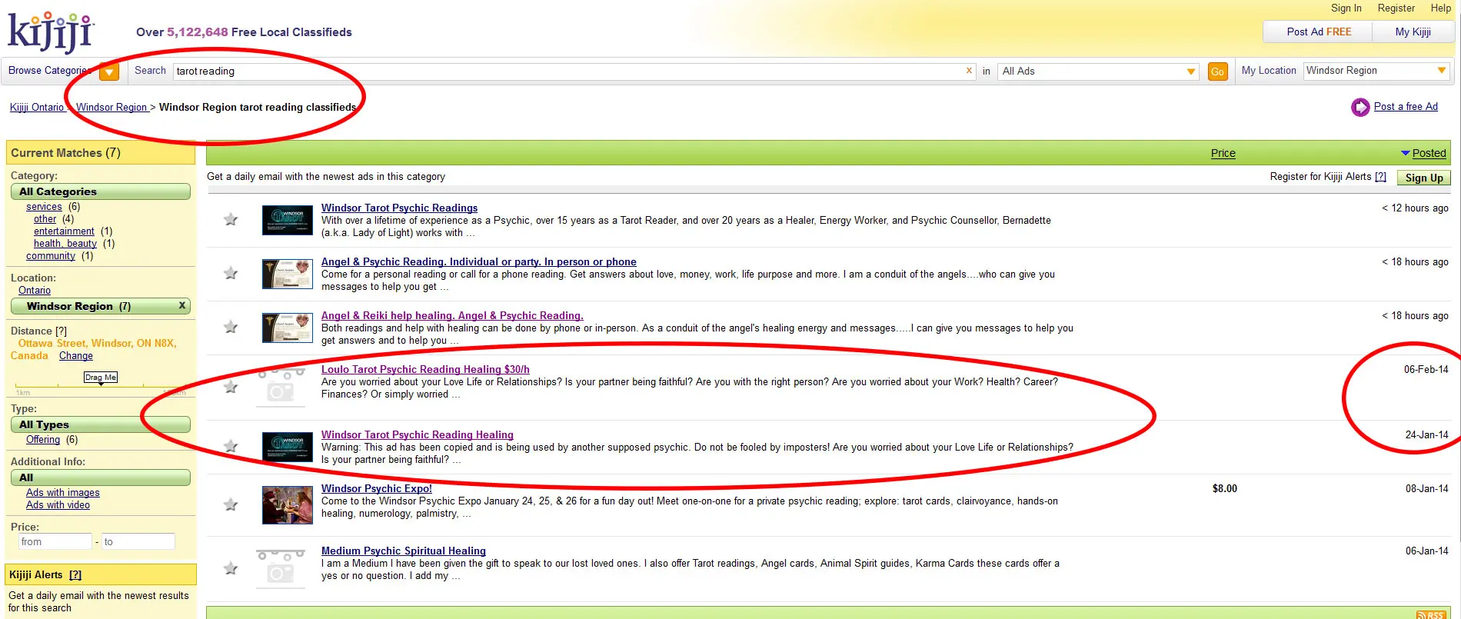Viewport: 1461px width, 619px height.
Task: Open thumbnail of Windsor Tarot Psychic Reading Healing ad
Action: pyautogui.click(x=288, y=447)
